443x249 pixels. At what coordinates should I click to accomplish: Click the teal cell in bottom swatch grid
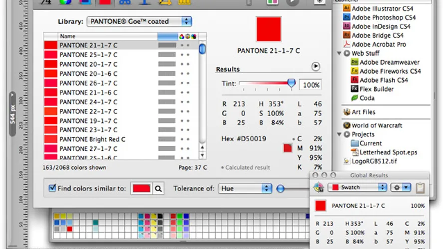[x=95, y=223]
